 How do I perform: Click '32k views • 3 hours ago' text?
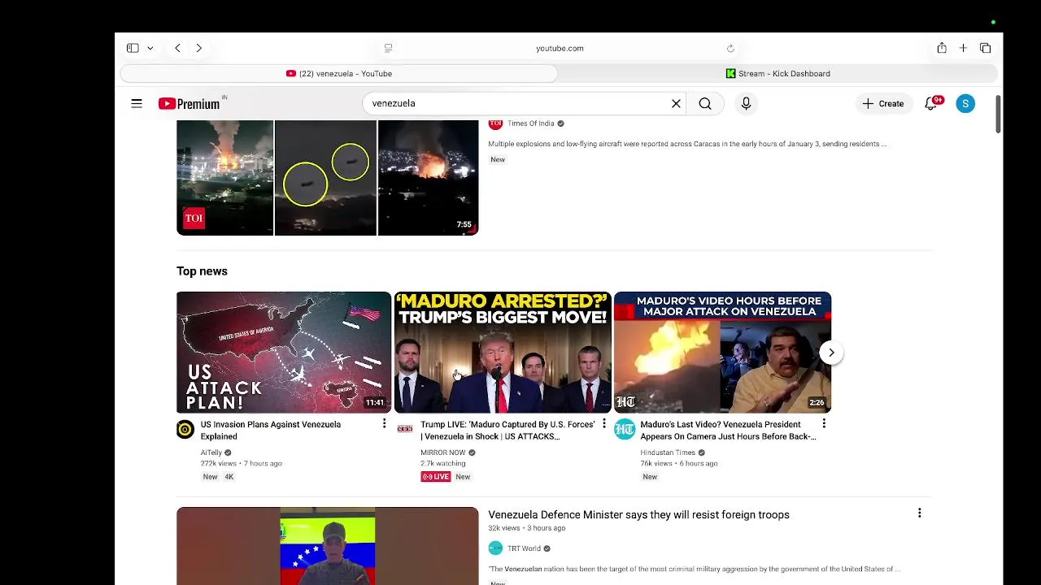pyautogui.click(x=527, y=528)
